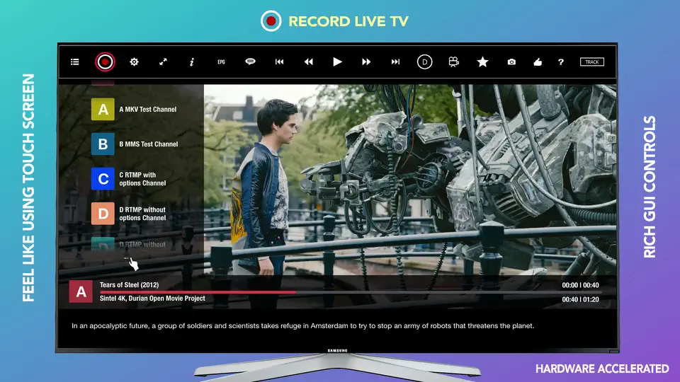Click the apocalyptic future program description
The width and height of the screenshot is (680, 382).
click(x=302, y=325)
